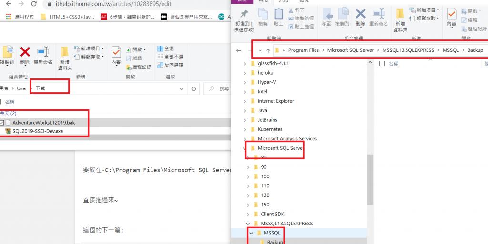
Task: Go forward in the Chrome browser
Action: (21, 4)
